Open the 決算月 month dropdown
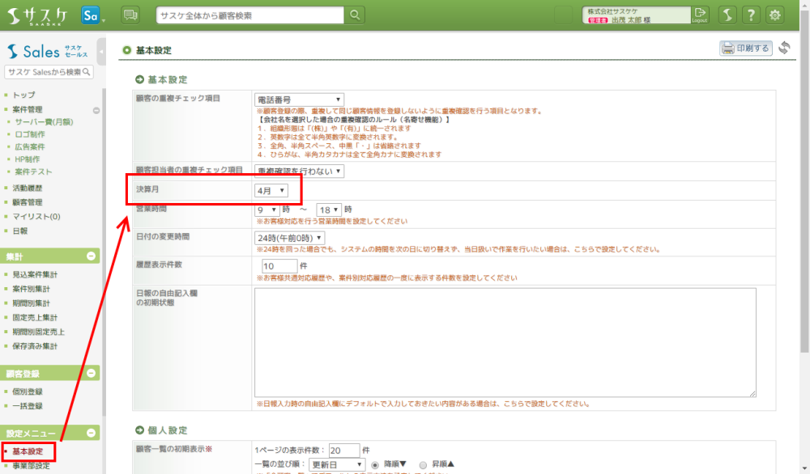The image size is (810, 474). pyautogui.click(x=271, y=190)
